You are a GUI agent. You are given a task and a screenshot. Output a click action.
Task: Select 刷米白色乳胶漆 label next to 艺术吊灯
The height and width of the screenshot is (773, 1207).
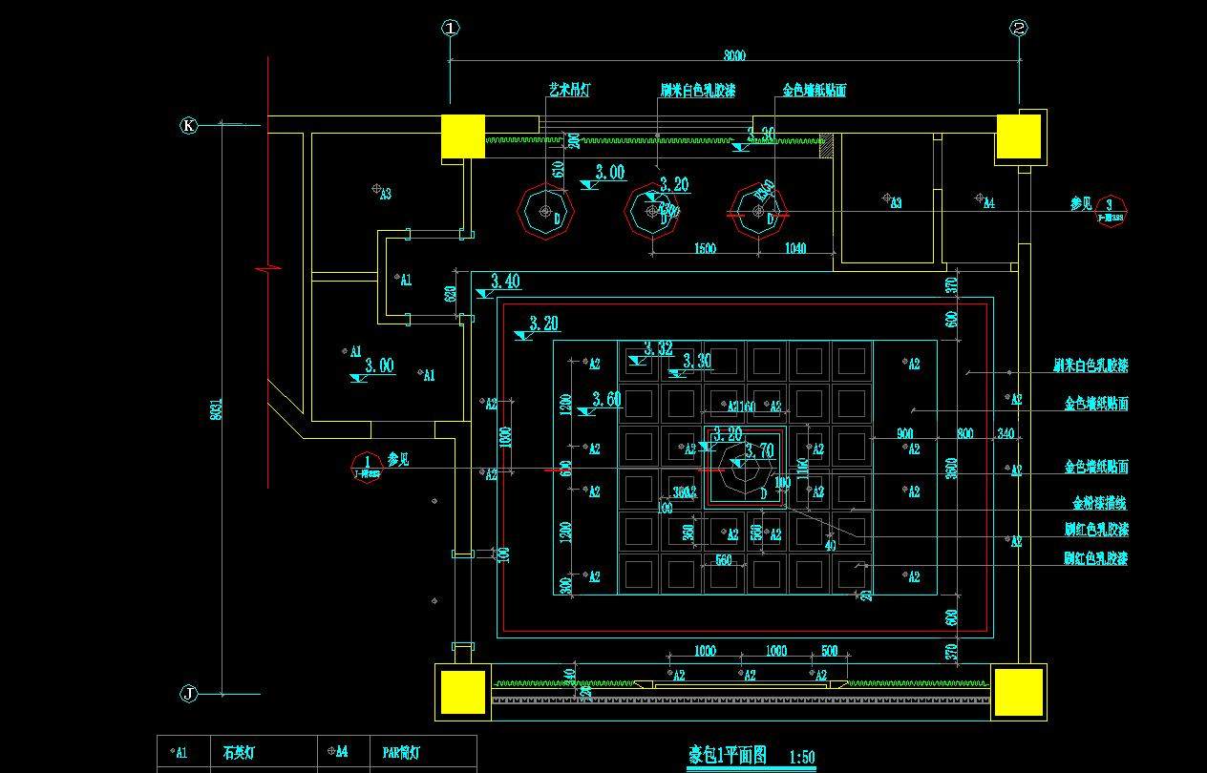pyautogui.click(x=697, y=90)
